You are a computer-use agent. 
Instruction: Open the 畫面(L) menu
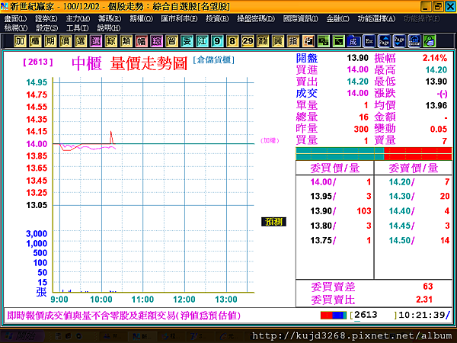click(x=15, y=19)
